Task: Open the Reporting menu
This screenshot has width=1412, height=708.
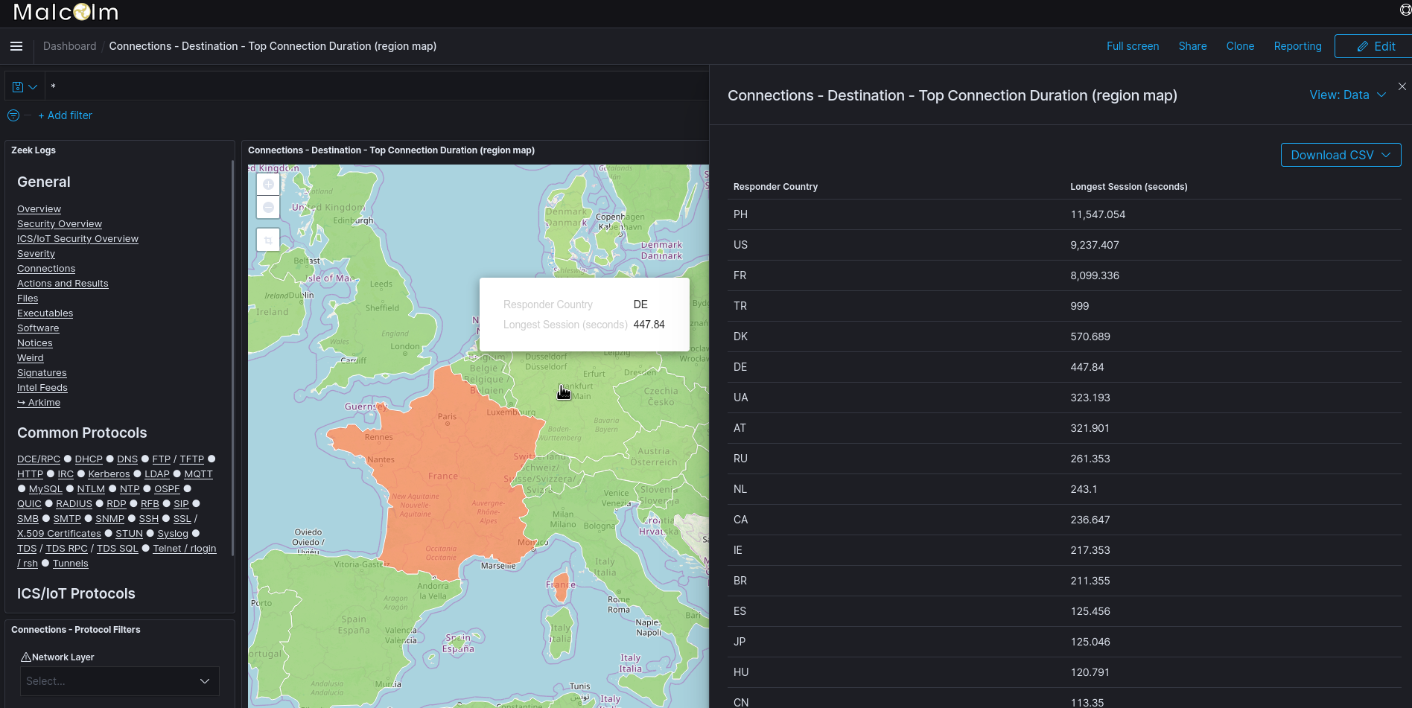Action: [1297, 46]
